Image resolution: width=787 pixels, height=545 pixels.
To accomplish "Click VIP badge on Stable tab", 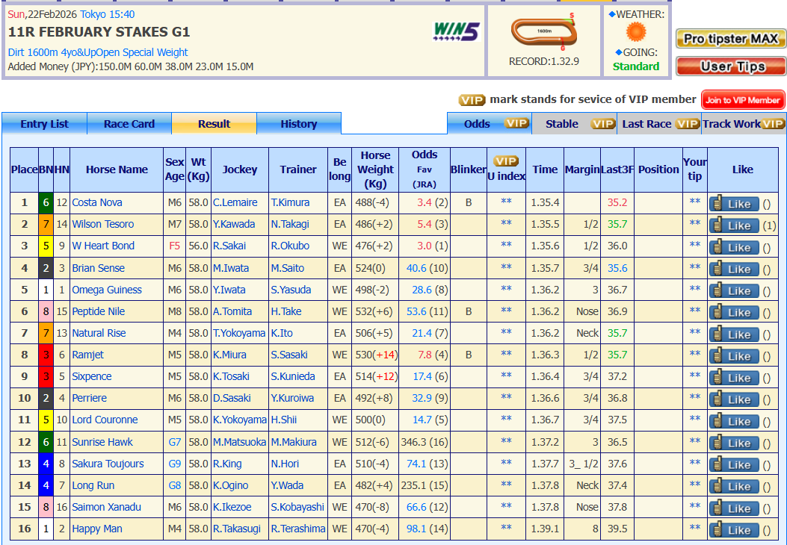I will pyautogui.click(x=603, y=123).
